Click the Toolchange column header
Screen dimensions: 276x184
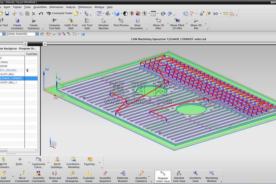tap(31, 54)
